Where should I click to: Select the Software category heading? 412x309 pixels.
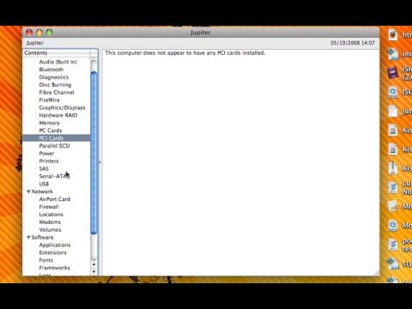[x=42, y=238]
